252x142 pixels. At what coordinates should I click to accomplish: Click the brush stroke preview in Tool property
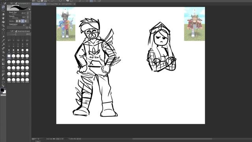click(x=18, y=8)
